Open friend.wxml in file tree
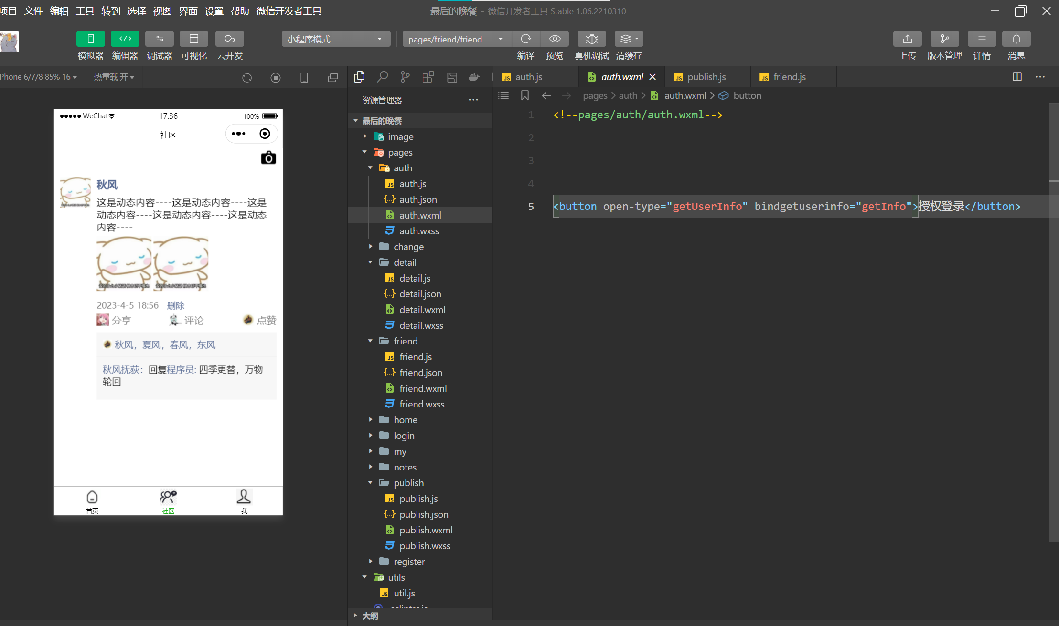The image size is (1059, 626). click(423, 388)
